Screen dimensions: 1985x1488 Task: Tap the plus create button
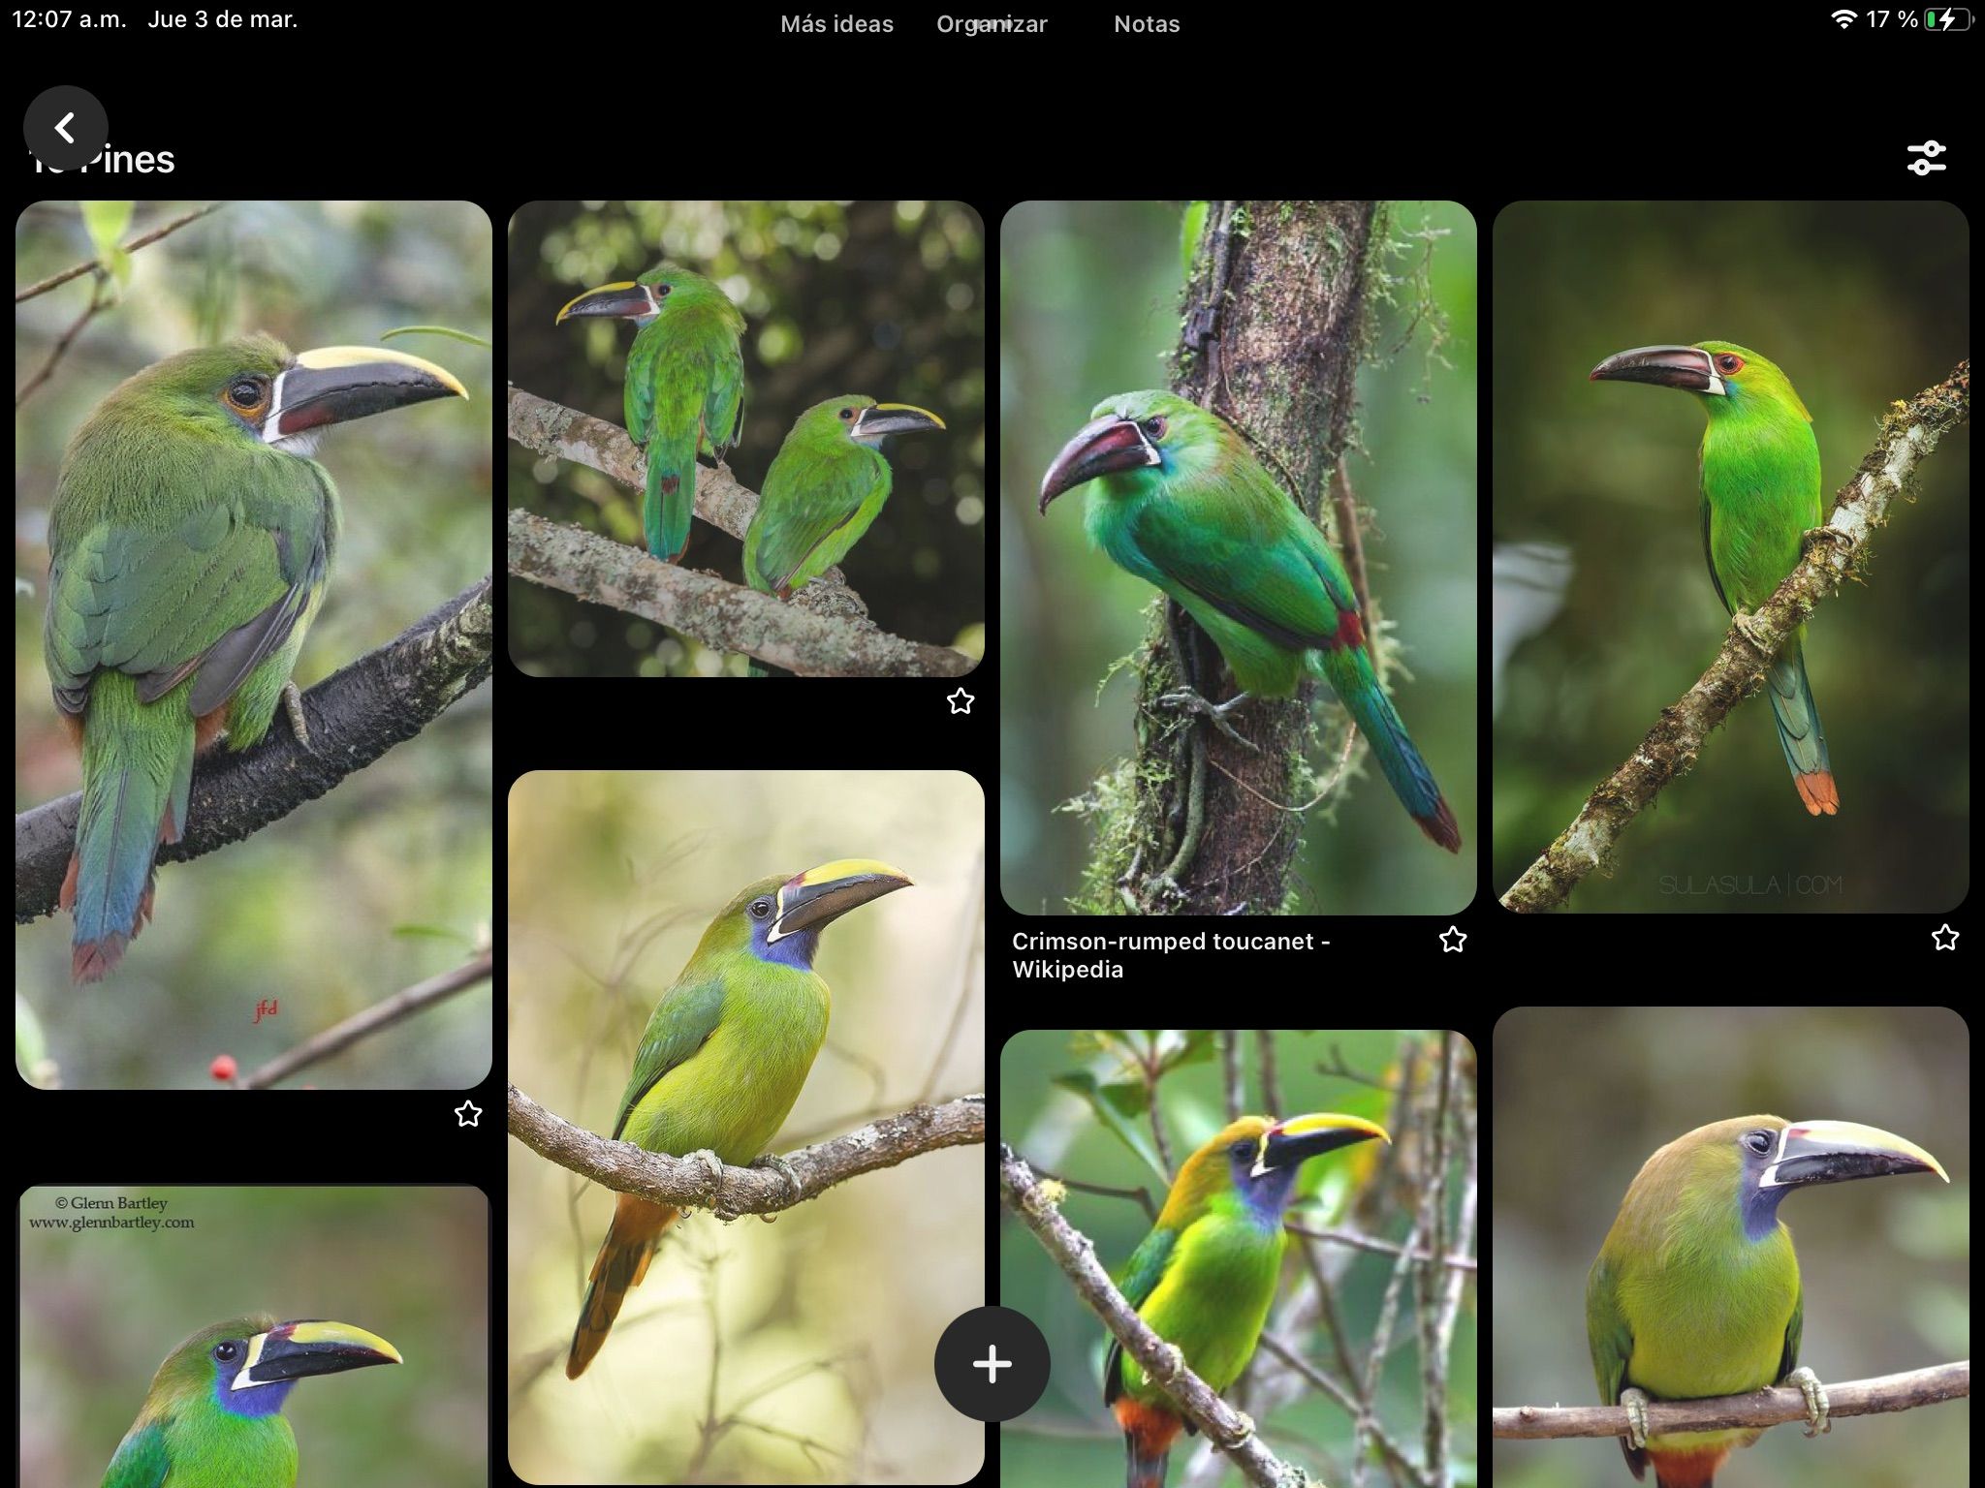tap(992, 1364)
